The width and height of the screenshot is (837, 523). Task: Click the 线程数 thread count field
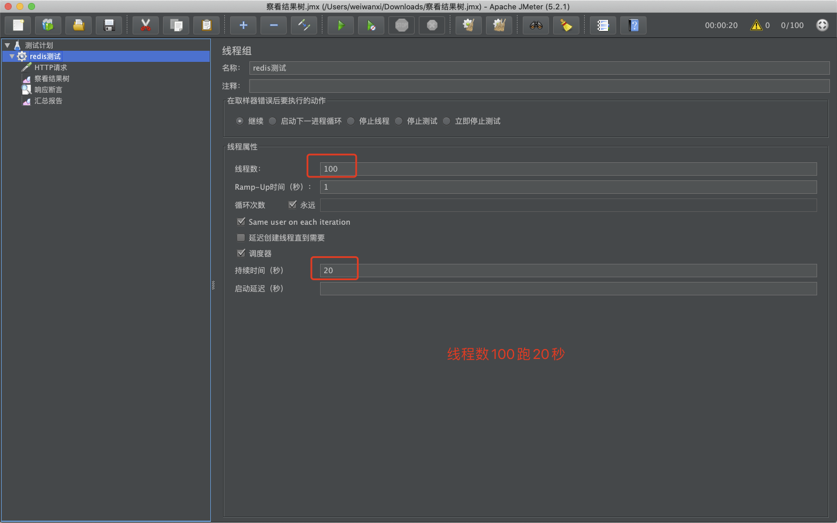pos(568,169)
